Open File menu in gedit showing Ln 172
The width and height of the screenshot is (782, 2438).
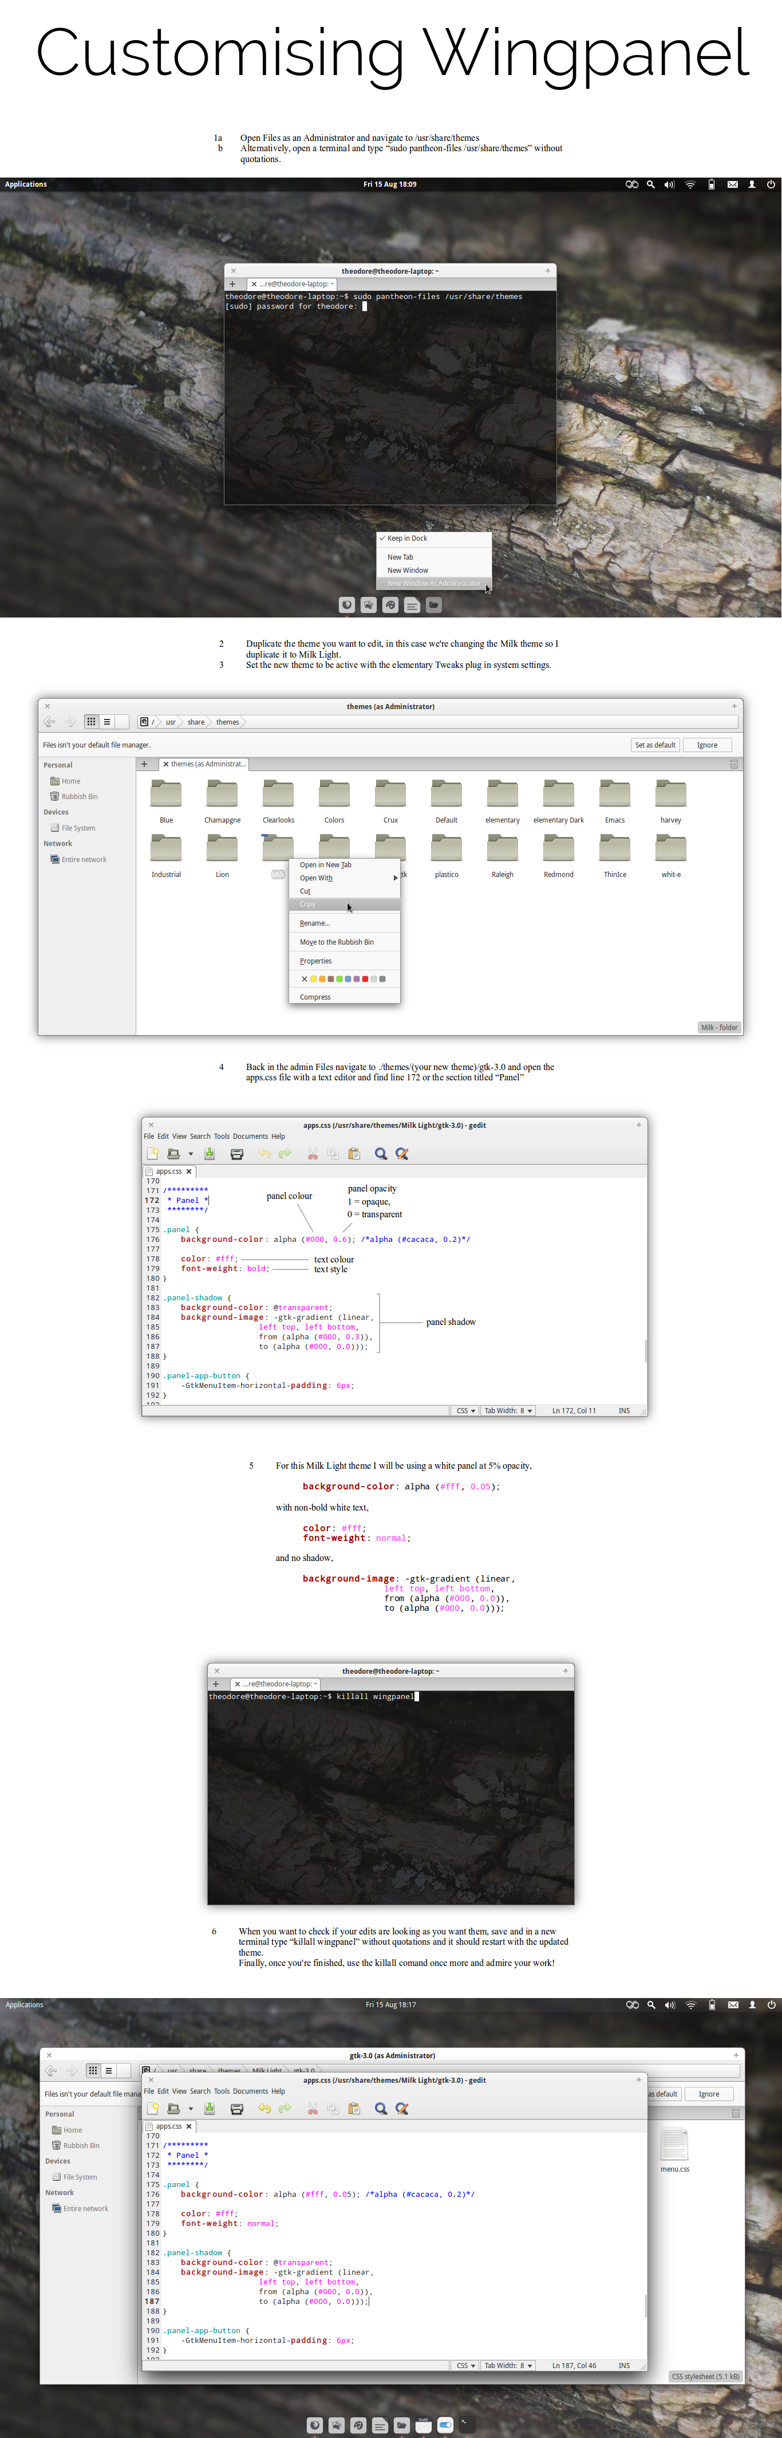(148, 1137)
